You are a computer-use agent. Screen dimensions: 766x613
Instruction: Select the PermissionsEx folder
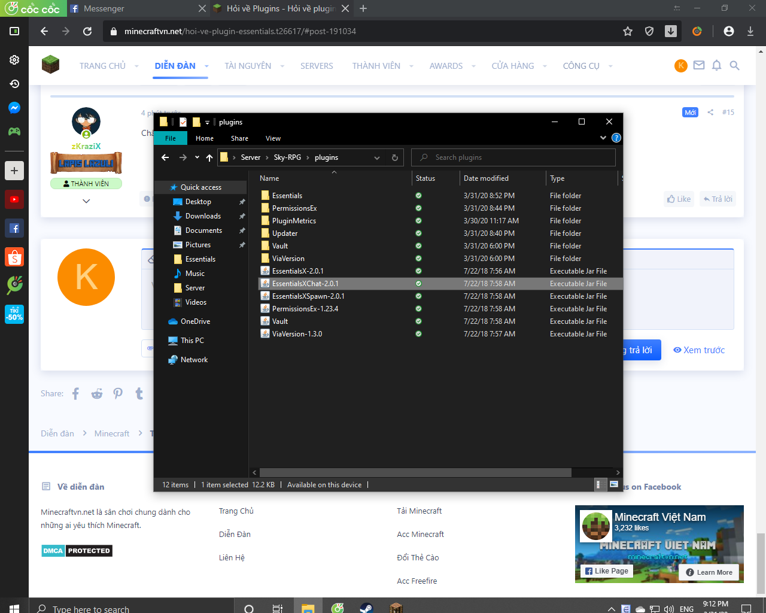pos(294,208)
